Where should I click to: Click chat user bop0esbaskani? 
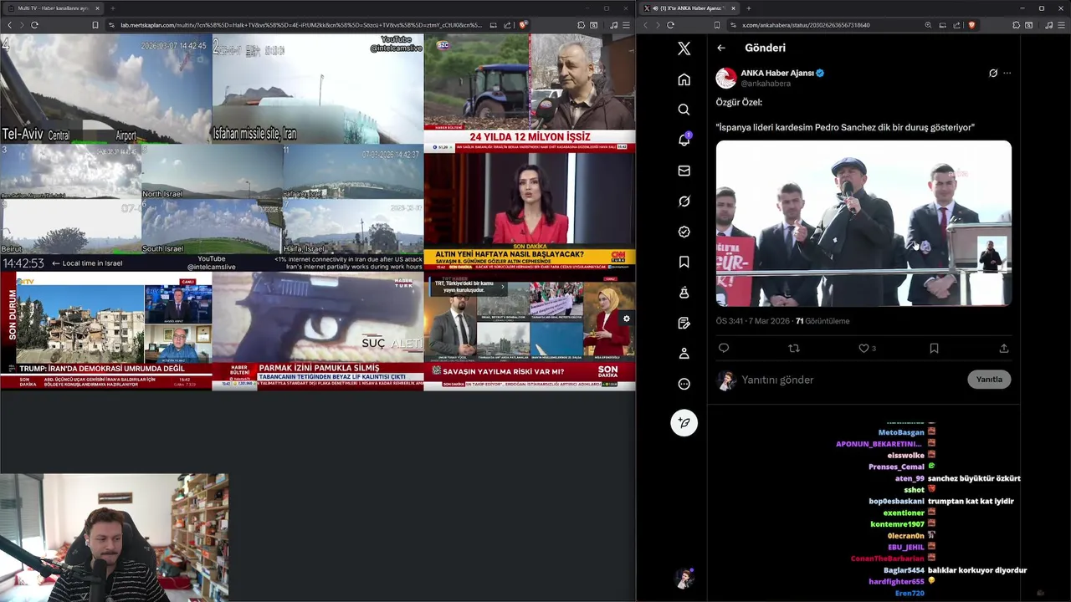coord(896,501)
